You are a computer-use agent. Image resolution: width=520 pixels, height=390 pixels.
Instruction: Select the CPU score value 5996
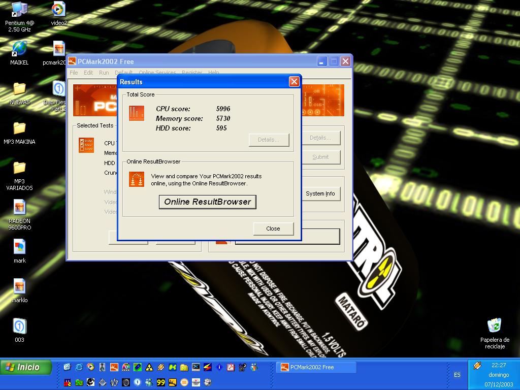coord(223,109)
